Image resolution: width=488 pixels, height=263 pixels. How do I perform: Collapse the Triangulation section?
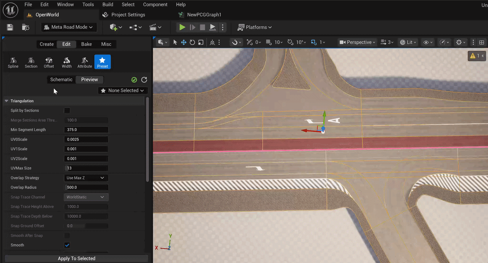(x=6, y=101)
